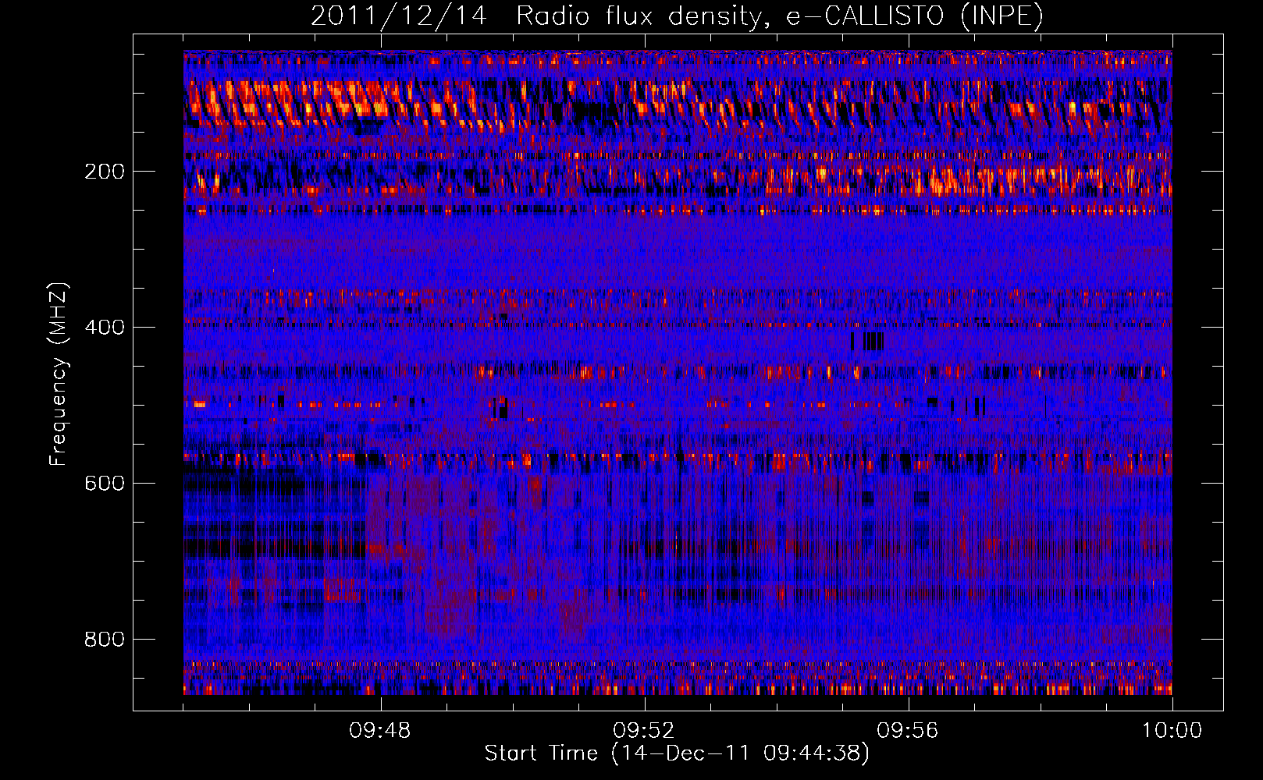Click the "Frequency (MHZ)" axis label
This screenshot has width=1263, height=780.
58,374
